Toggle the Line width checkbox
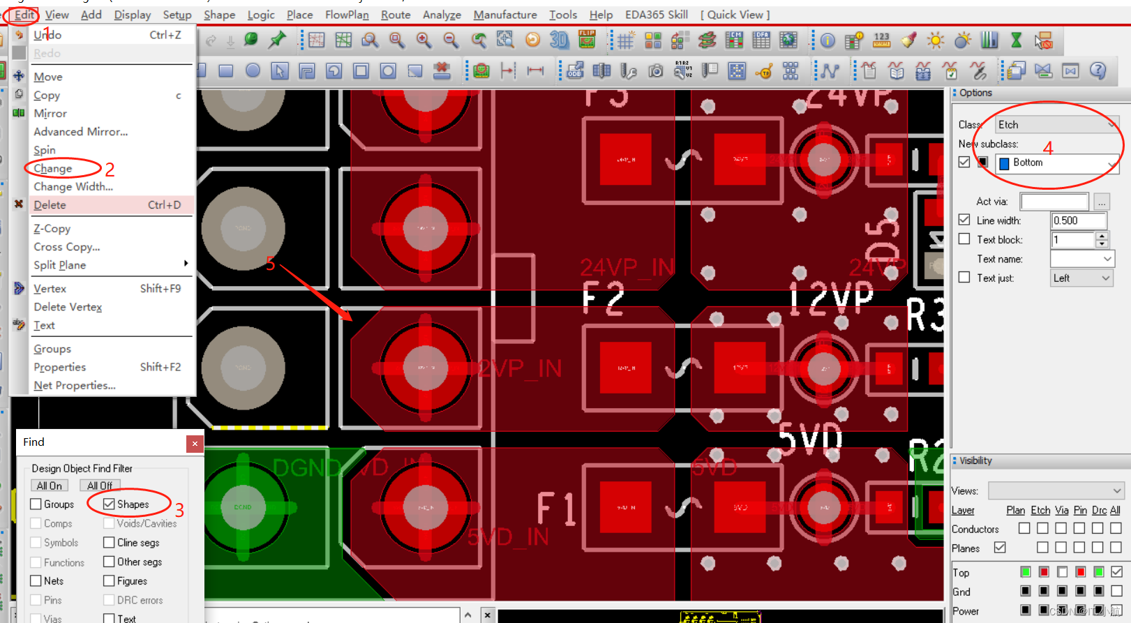The width and height of the screenshot is (1131, 623). [x=964, y=220]
